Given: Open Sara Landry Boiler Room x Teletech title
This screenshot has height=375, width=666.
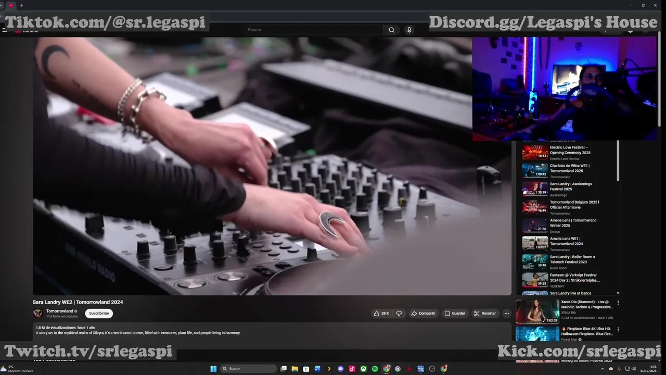Looking at the screenshot, I should (x=572, y=259).
